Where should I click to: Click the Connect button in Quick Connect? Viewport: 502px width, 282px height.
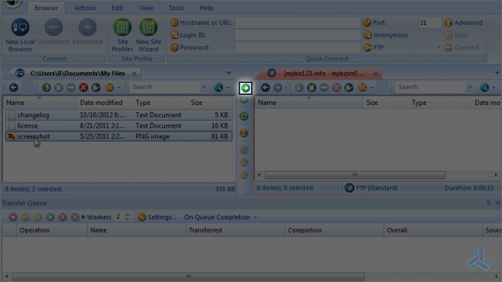(461, 47)
